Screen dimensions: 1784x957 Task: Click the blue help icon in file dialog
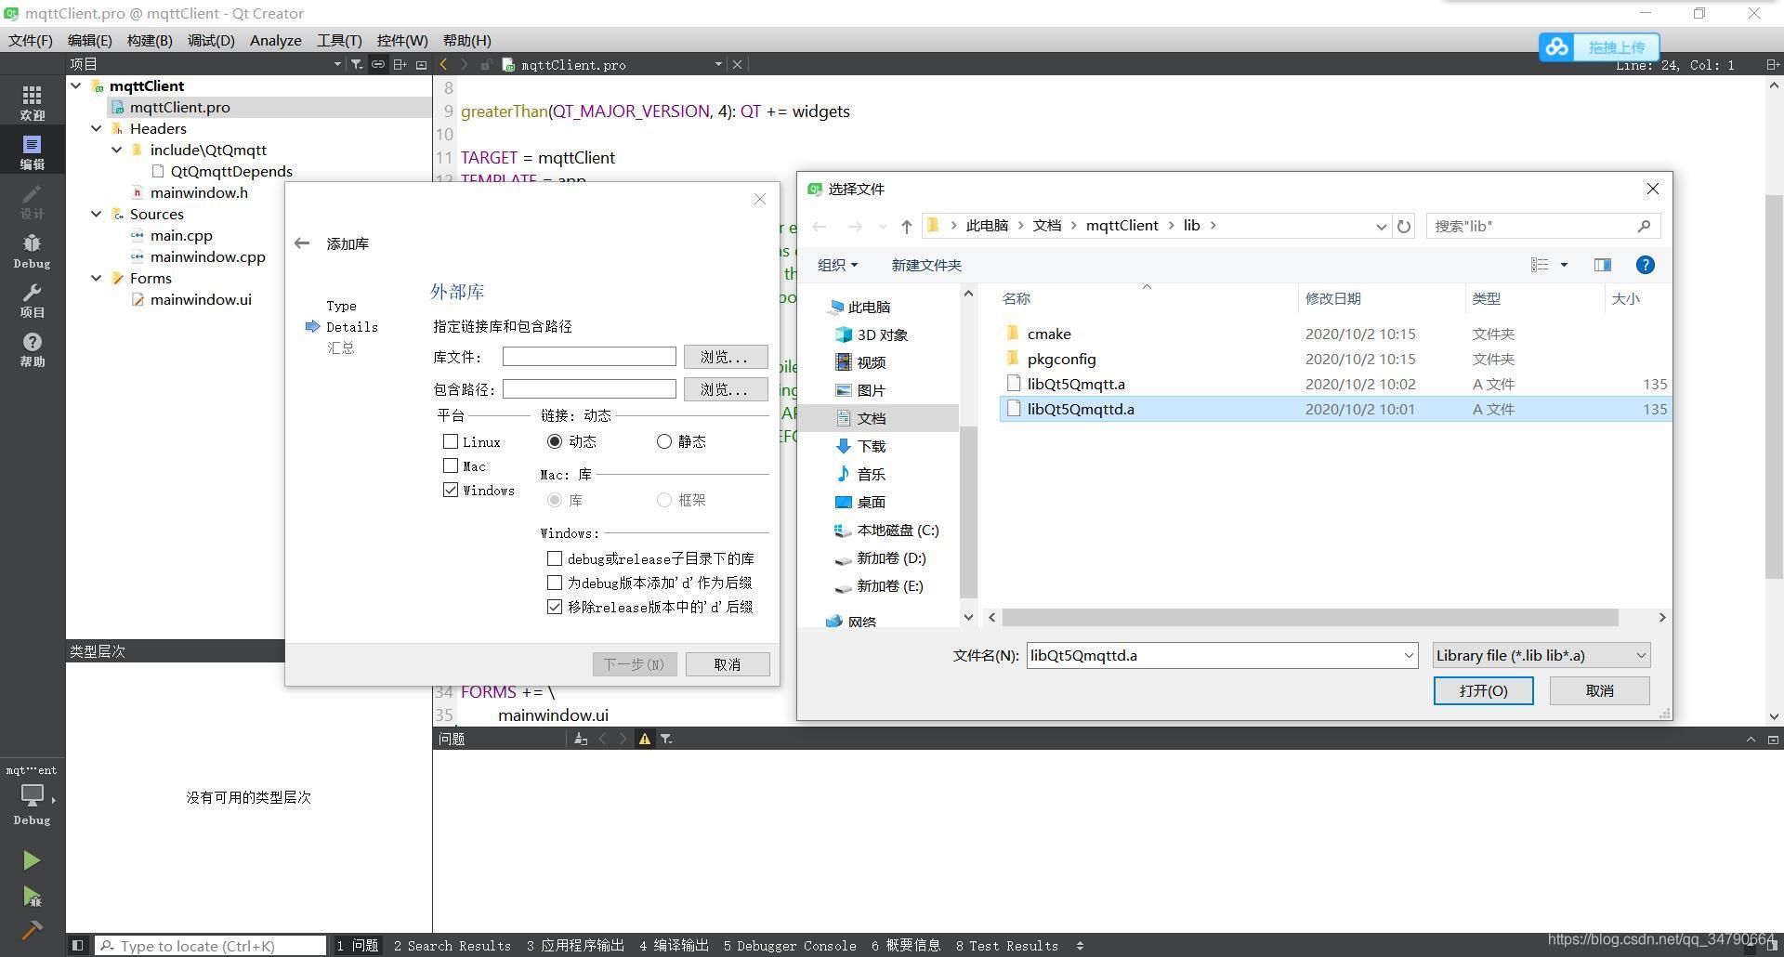tap(1645, 265)
